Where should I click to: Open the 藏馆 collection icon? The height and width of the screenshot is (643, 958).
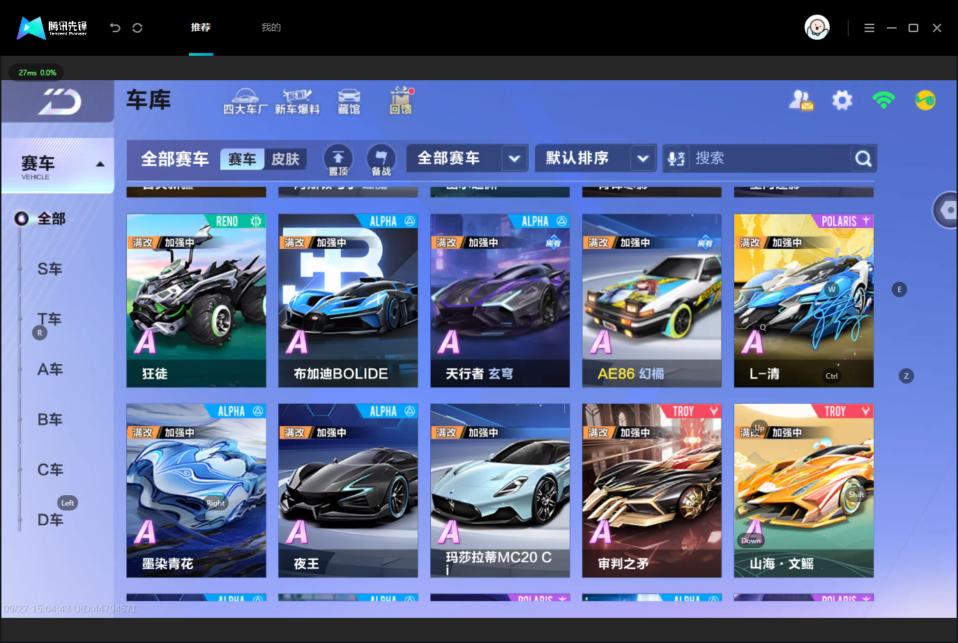coord(349,102)
